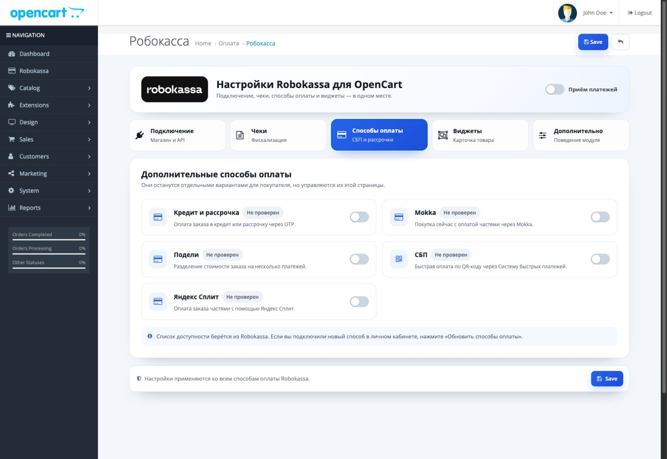Viewport: 667px width, 459px height.
Task: Click the System gear icon
Action: click(x=11, y=190)
